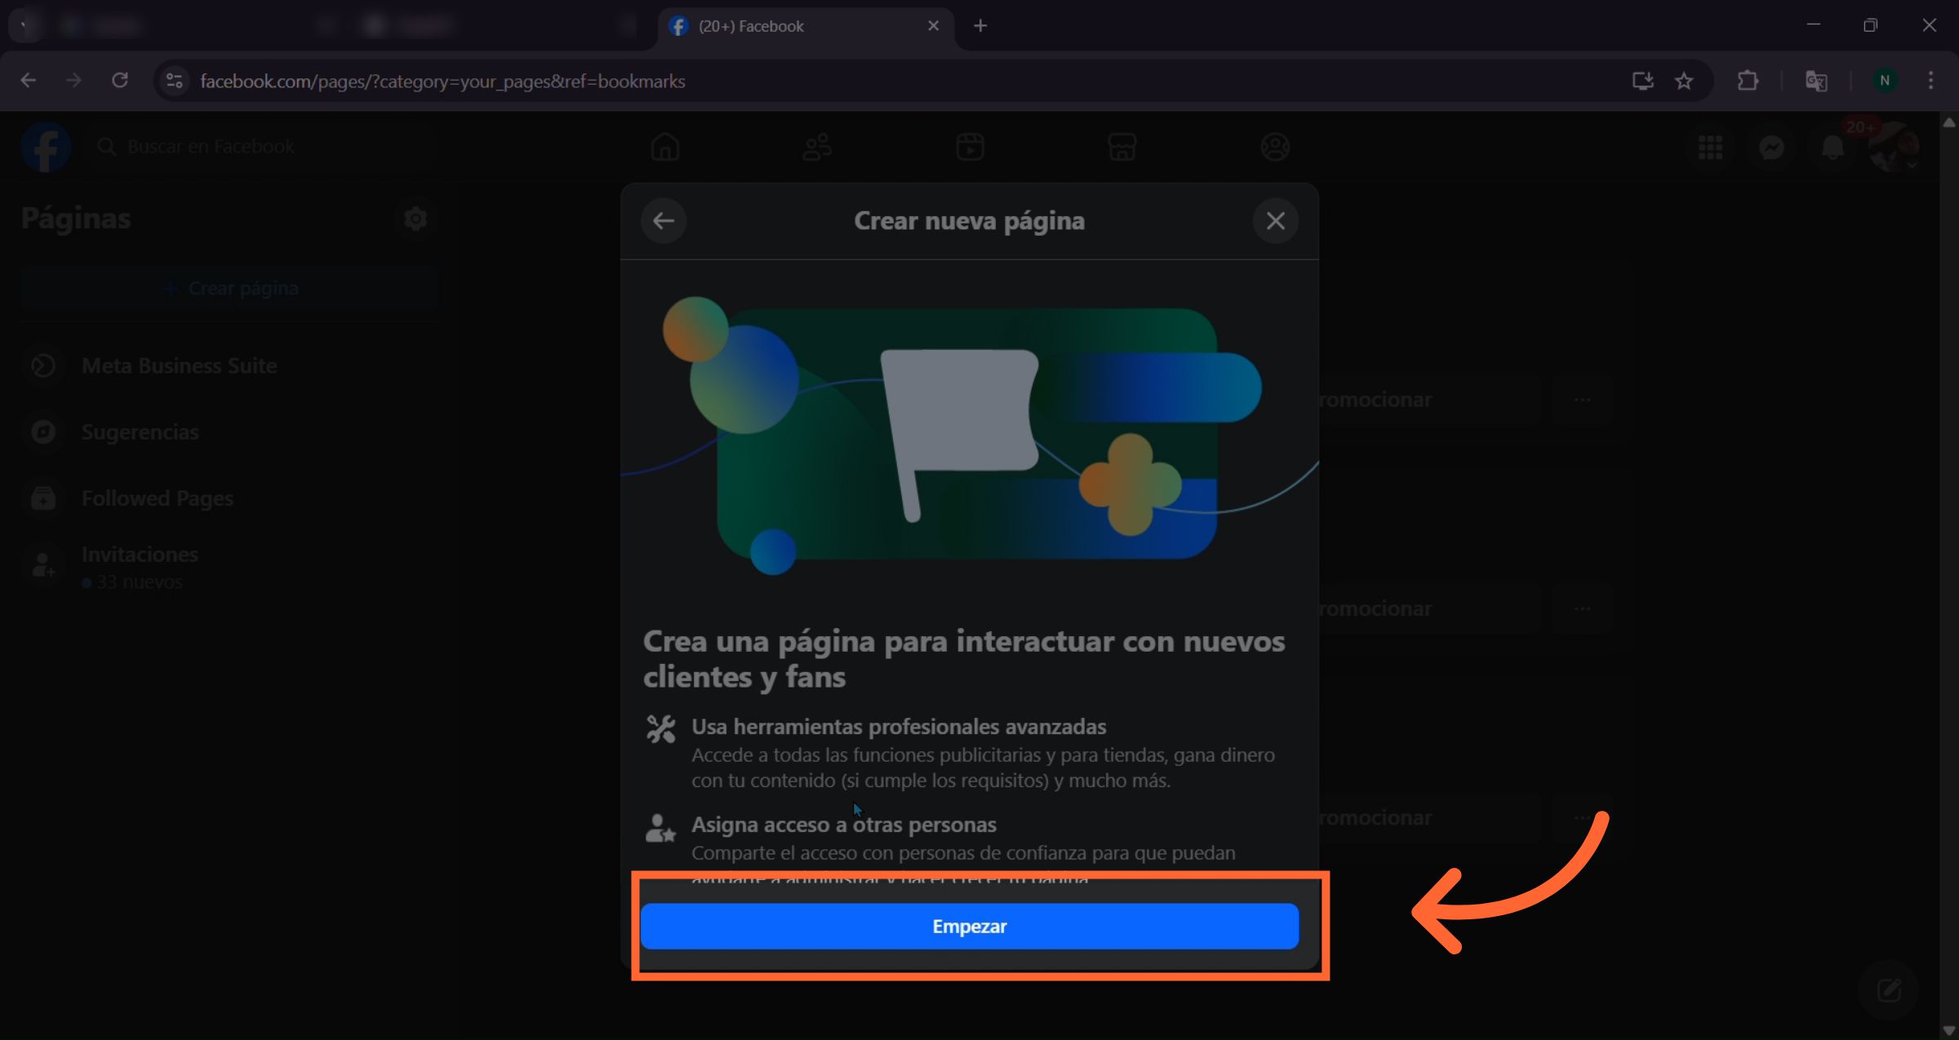The width and height of the screenshot is (1959, 1040).
Task: Bookmark this page with the star icon
Action: tap(1684, 81)
